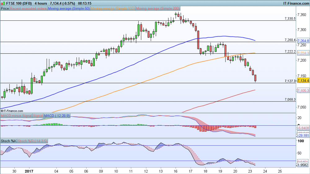Click the 7,050 price axis label

(x=302, y=107)
